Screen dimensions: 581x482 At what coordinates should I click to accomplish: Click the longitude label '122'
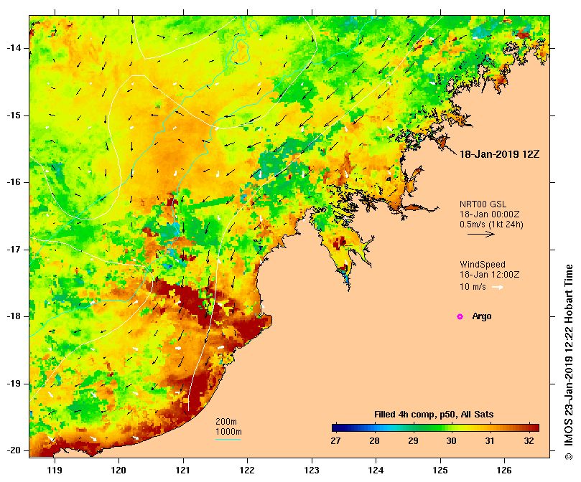[x=248, y=471]
